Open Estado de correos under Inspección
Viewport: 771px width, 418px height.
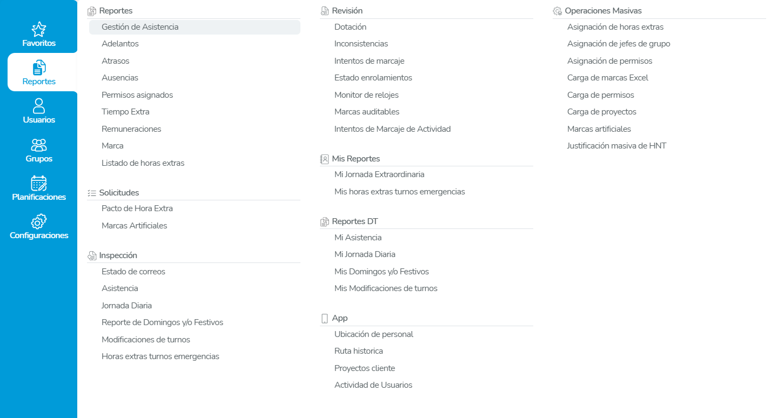(x=133, y=272)
